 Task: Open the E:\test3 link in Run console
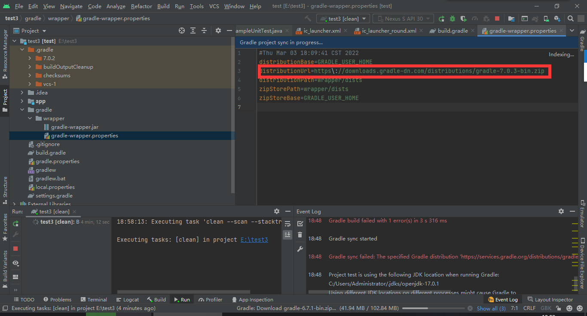tap(254, 240)
